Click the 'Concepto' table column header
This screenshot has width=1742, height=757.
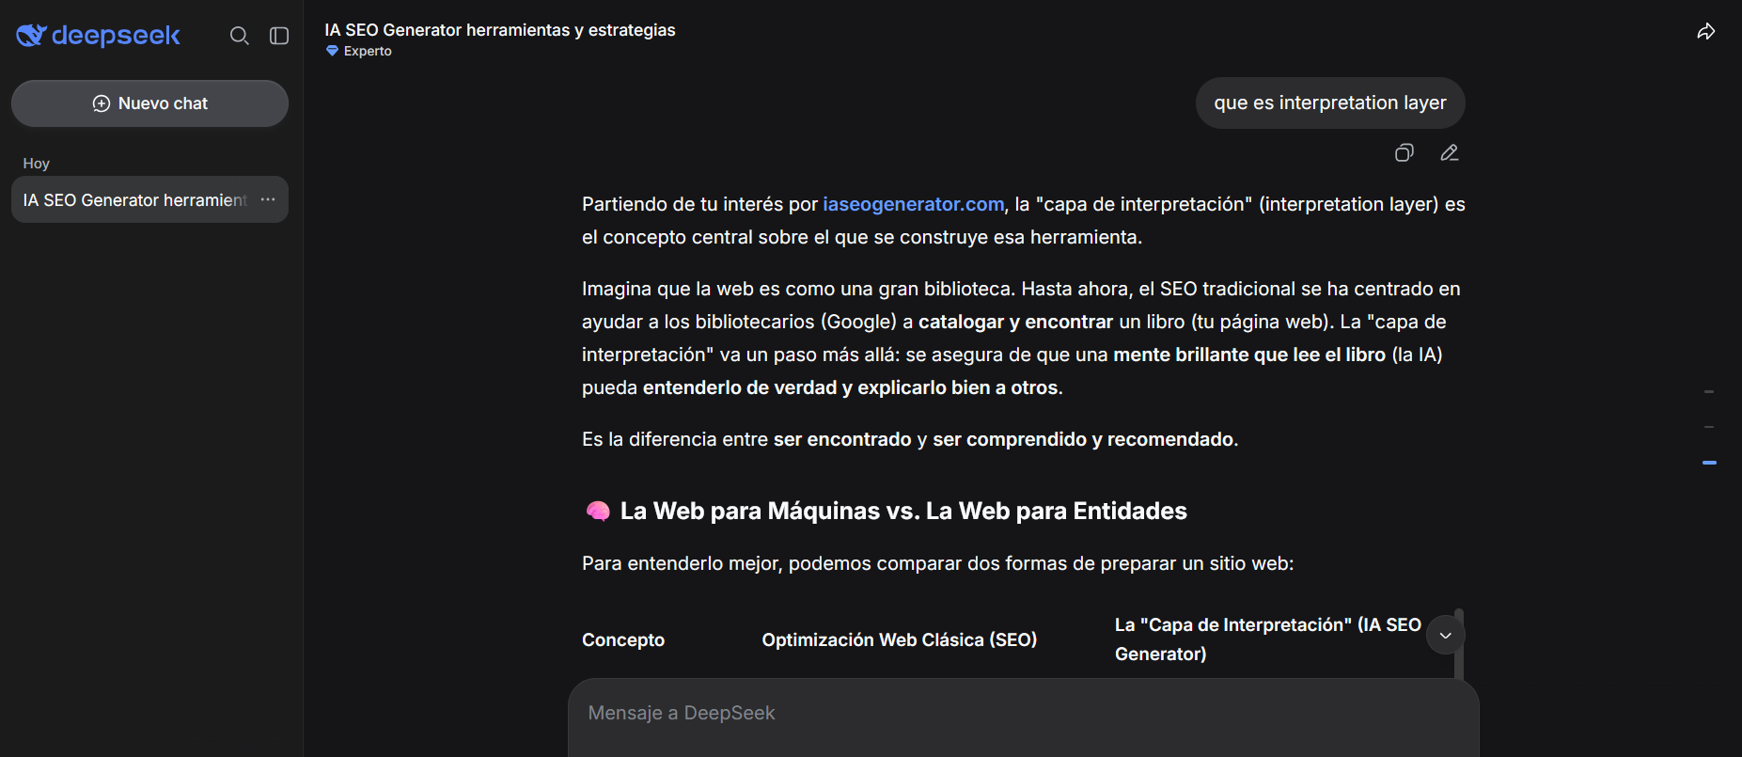click(x=623, y=639)
